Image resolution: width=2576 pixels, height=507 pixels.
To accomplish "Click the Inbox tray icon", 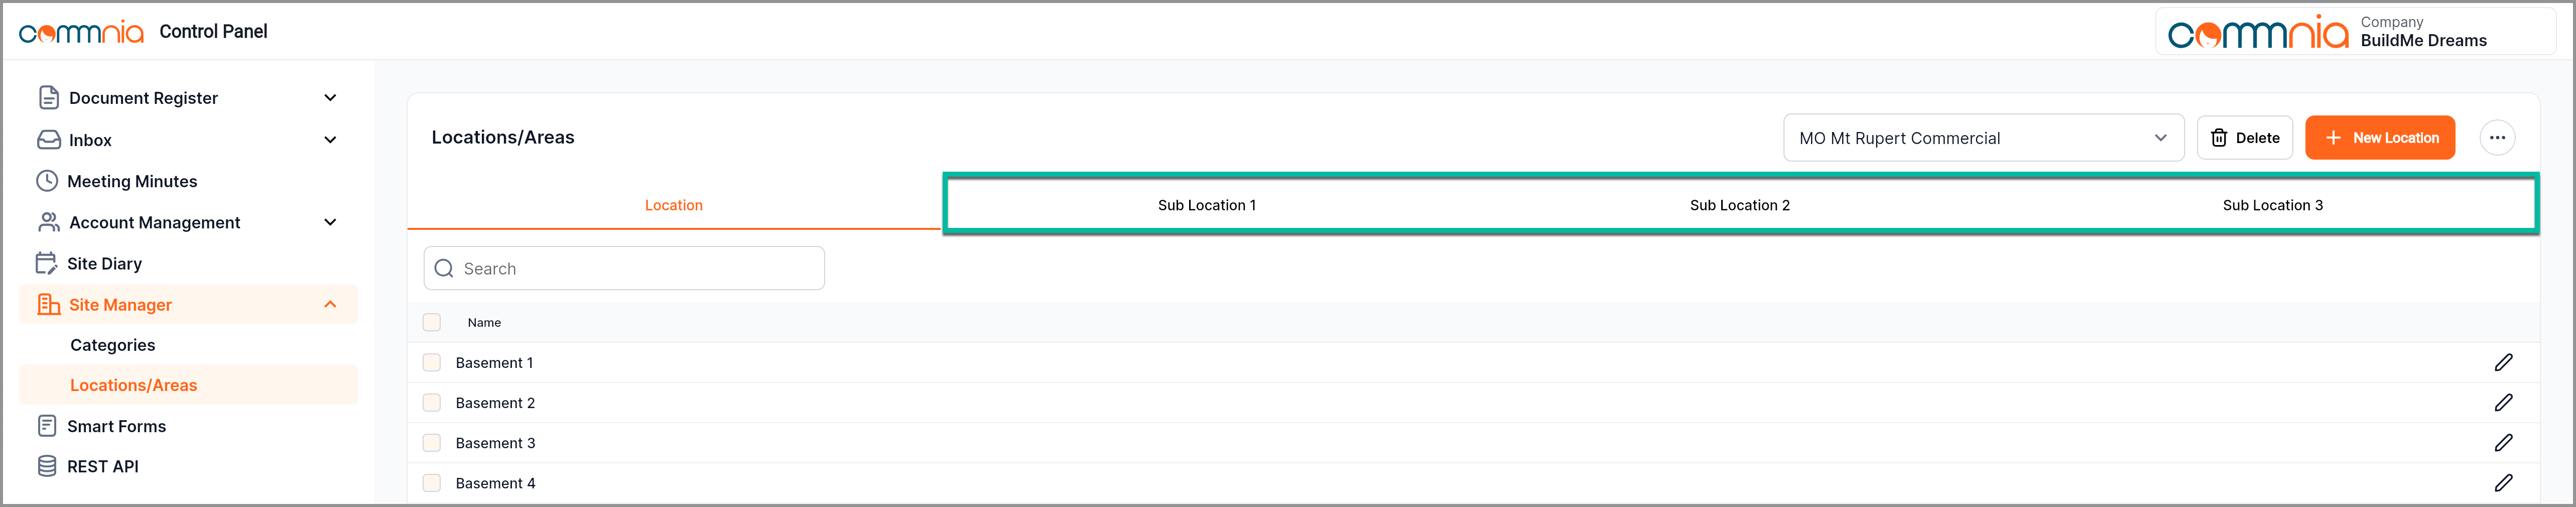I will 48,140.
